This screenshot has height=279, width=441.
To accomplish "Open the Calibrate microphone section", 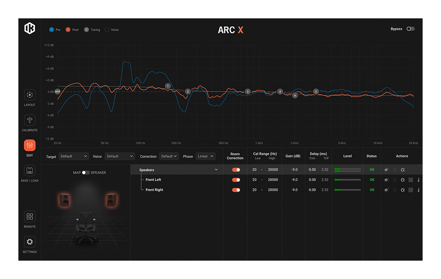I will 30,120.
